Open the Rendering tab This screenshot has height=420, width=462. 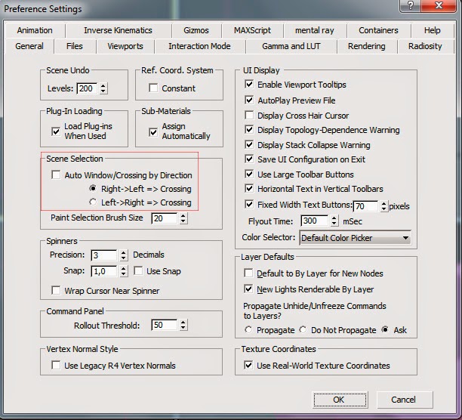point(367,46)
